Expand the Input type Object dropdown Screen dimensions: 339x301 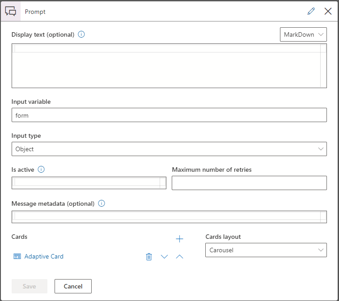coord(169,149)
